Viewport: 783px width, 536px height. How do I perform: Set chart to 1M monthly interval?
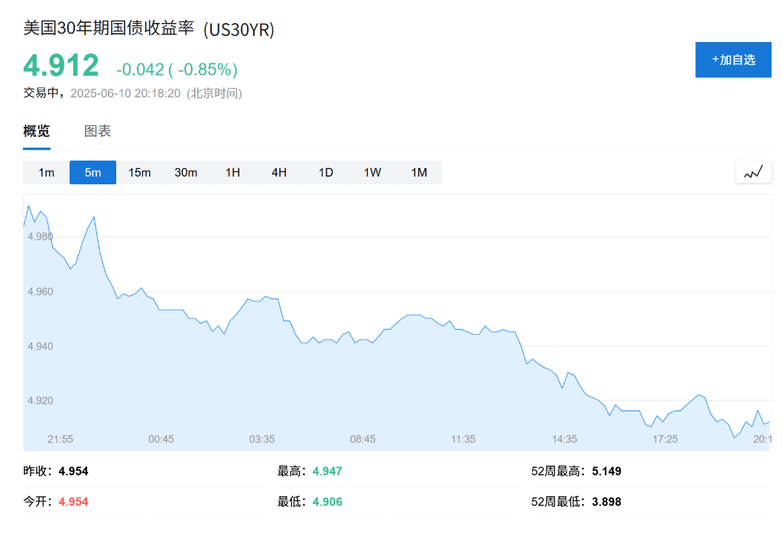(x=419, y=173)
